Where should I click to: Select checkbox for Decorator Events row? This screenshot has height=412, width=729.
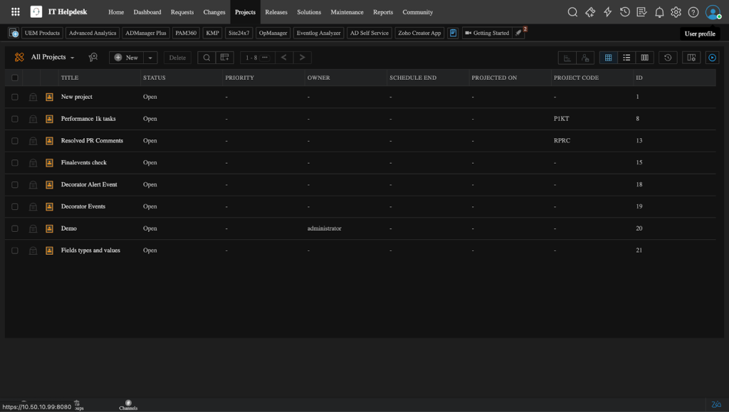pyautogui.click(x=15, y=206)
